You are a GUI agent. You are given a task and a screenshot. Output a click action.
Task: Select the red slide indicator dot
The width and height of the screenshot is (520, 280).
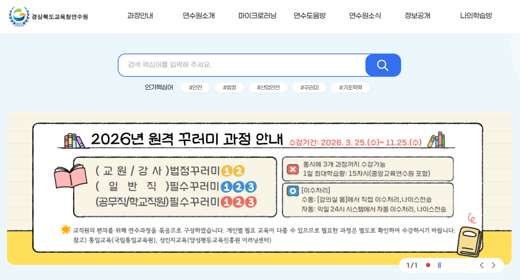pyautogui.click(x=428, y=265)
